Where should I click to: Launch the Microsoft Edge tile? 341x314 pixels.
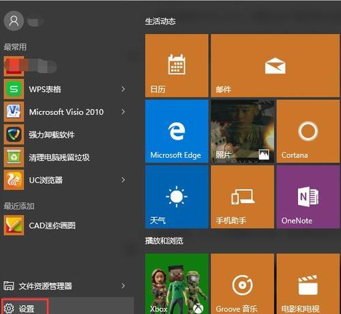pos(177,131)
